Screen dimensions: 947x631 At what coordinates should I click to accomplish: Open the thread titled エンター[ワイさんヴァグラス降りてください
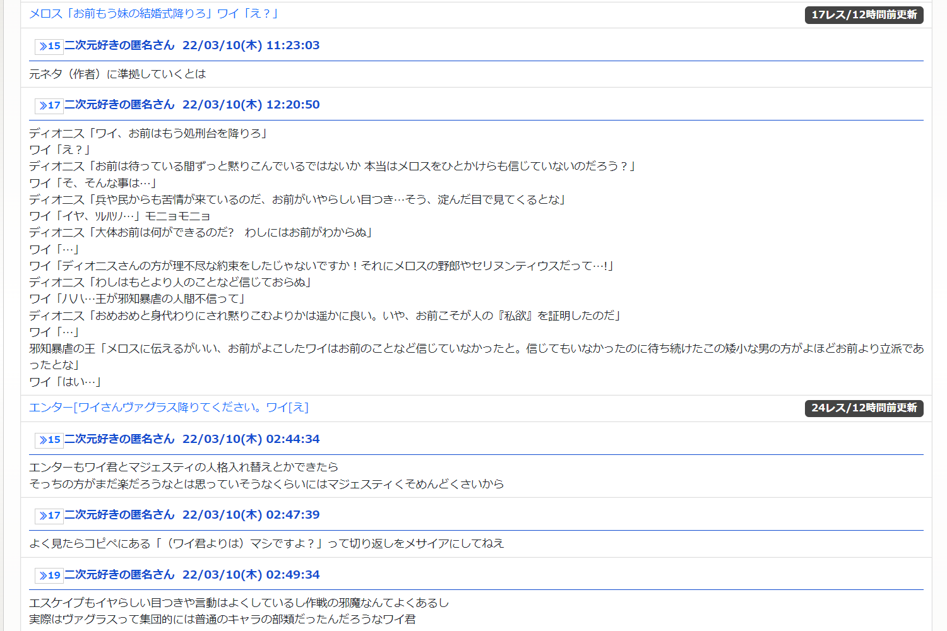(x=169, y=408)
